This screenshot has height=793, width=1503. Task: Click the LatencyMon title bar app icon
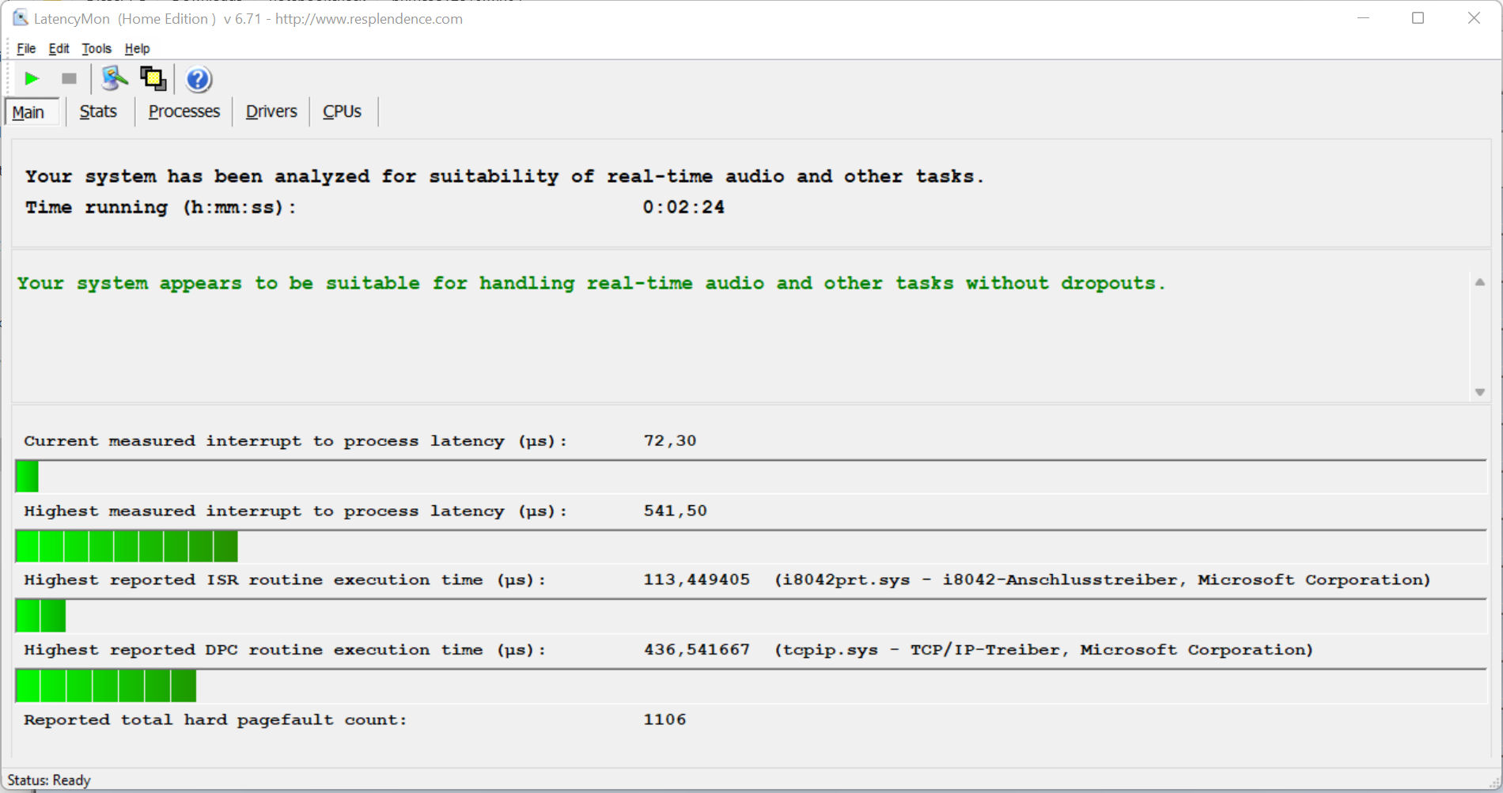(20, 18)
